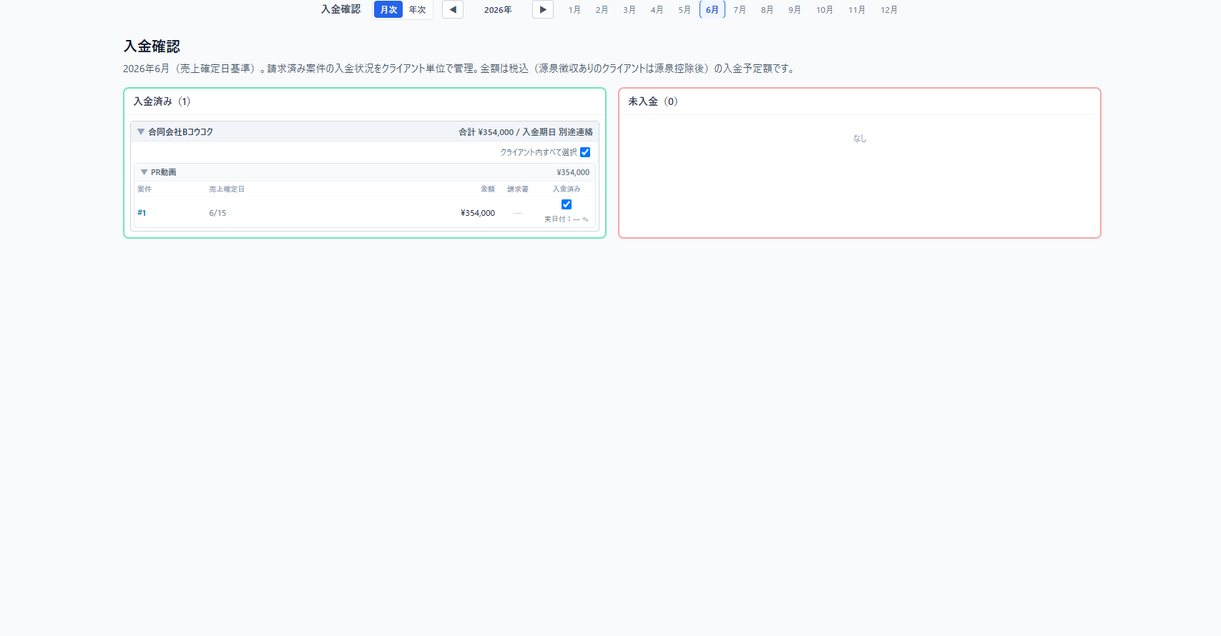The height and width of the screenshot is (636, 1221).
Task: Select the 7月 tab
Action: [740, 9]
